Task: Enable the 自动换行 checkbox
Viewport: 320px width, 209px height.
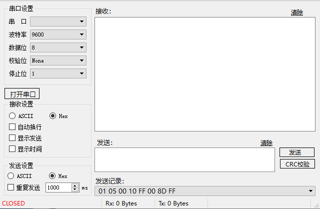Action: [x=12, y=127]
